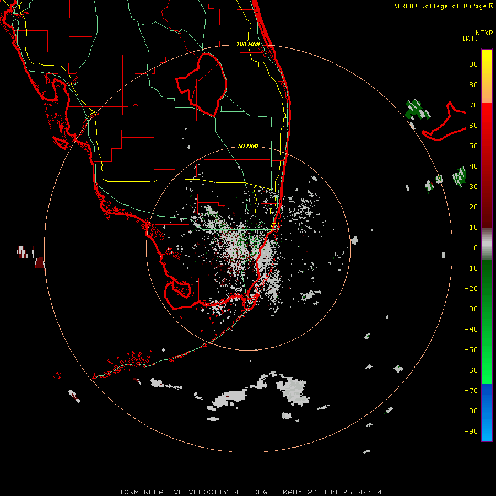
Task: Click the -40 knot scale label
Action: pos(471,330)
